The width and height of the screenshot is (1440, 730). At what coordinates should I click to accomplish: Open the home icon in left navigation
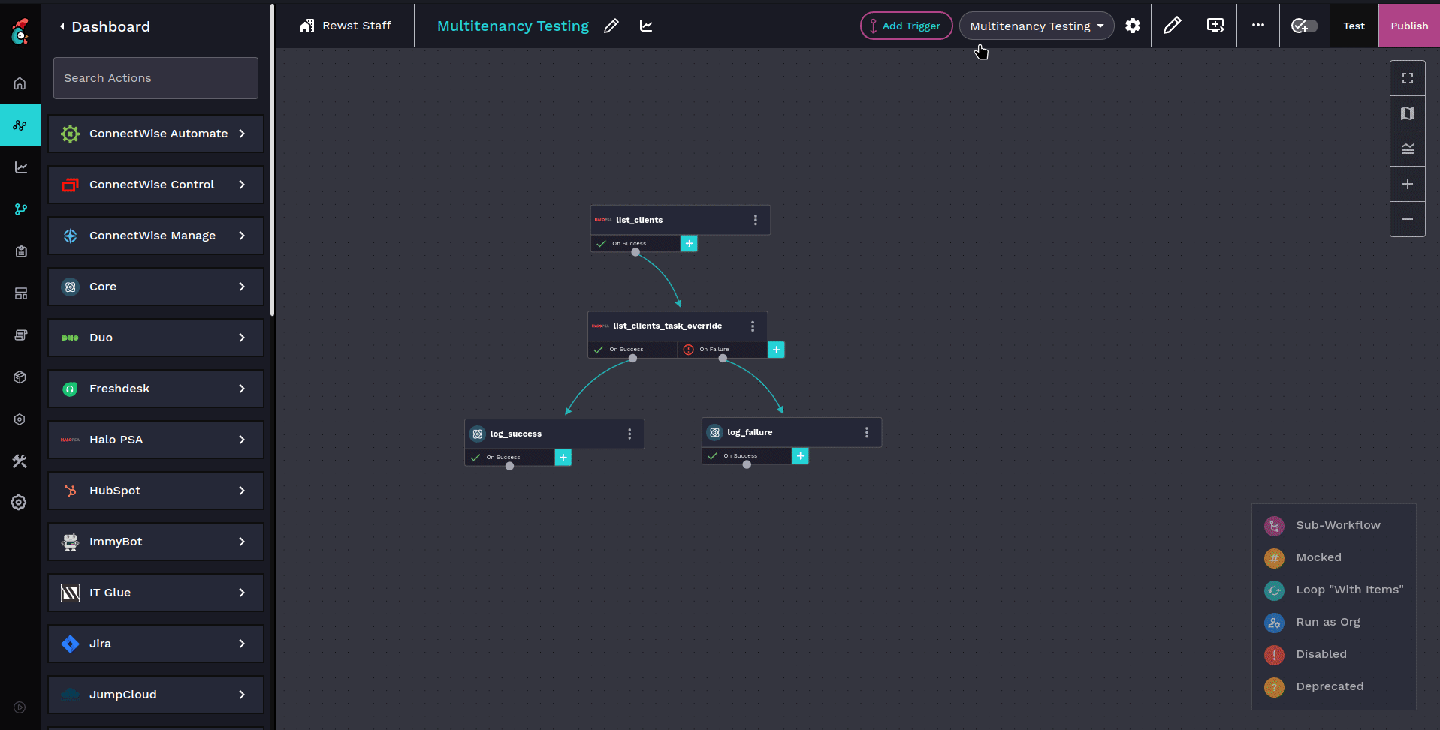tap(20, 83)
